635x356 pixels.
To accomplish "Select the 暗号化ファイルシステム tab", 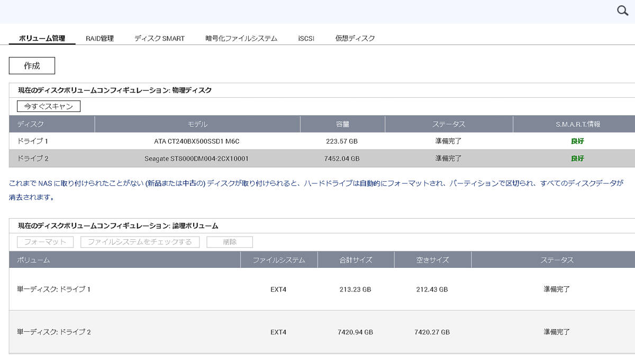I will [241, 38].
